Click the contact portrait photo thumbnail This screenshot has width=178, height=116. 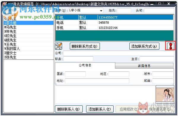point(165,94)
